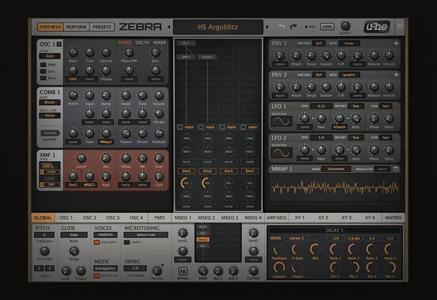
Task: Click the HS Argoblitz preset name
Action: [218, 27]
